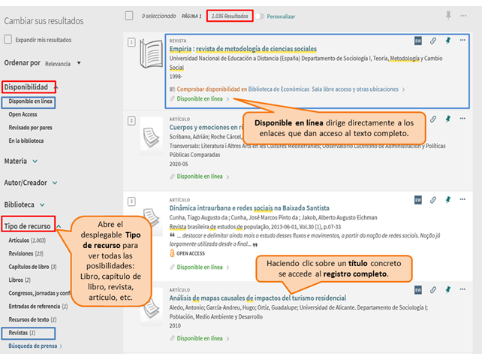Screen dimensions: 482x360
Task: Pin the Cuerpos y emociones article
Action: [x=446, y=119]
